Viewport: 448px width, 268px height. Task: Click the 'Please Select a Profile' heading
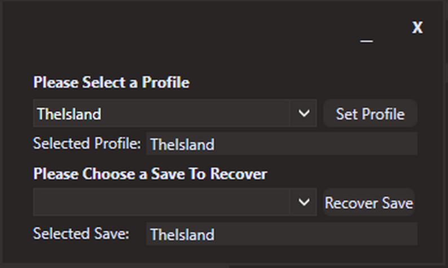111,82
